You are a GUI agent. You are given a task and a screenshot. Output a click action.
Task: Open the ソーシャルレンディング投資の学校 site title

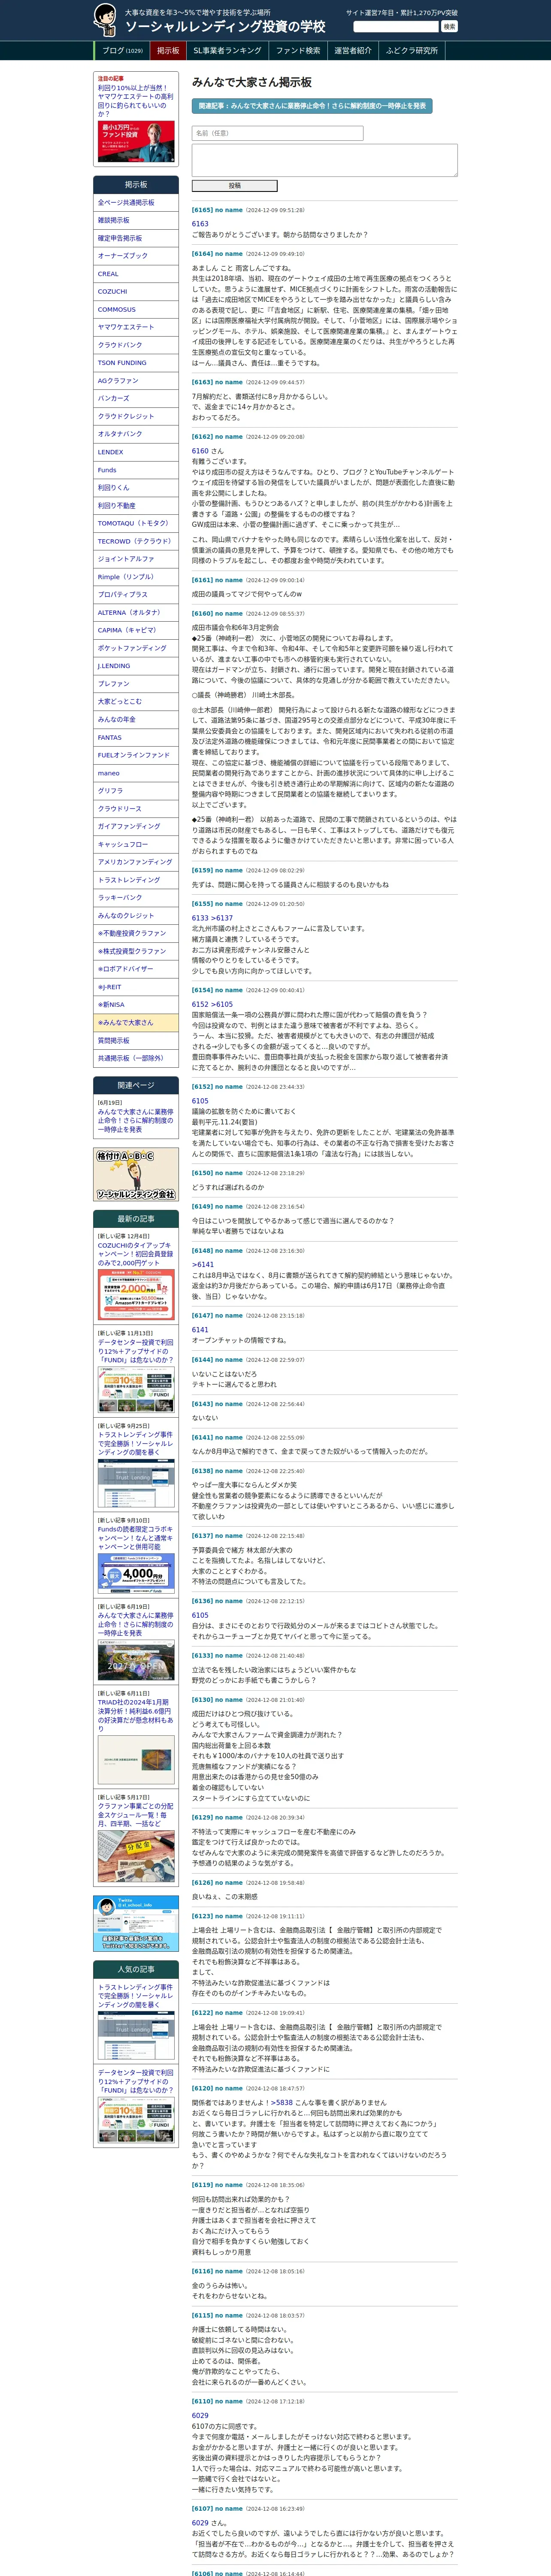click(225, 27)
